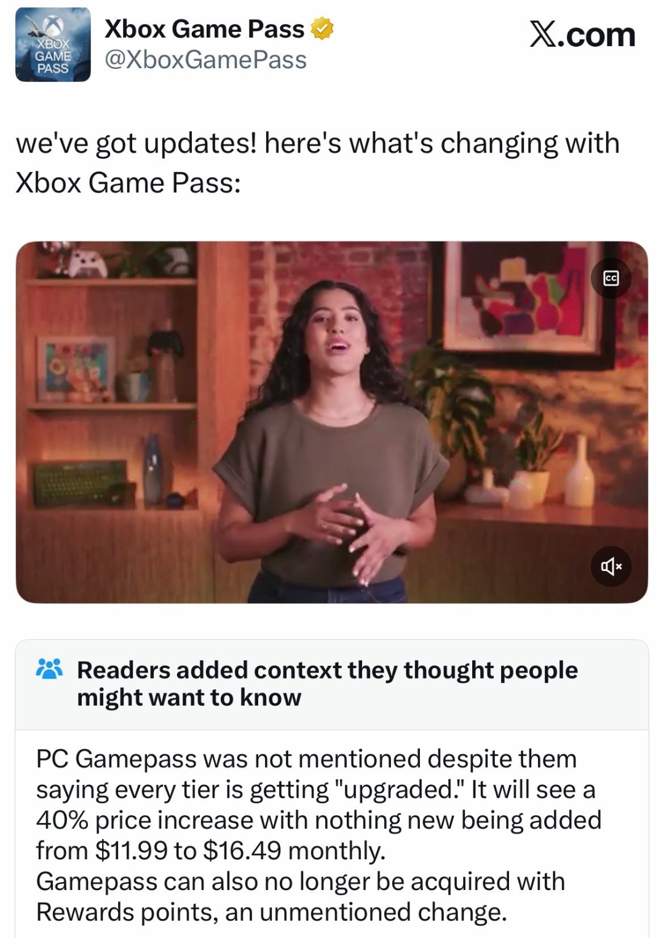The height and width of the screenshot is (938, 664).
Task: Select the "Readers added context" header
Action: (327, 684)
